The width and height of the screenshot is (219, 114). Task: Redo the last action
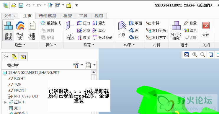point(39,5)
